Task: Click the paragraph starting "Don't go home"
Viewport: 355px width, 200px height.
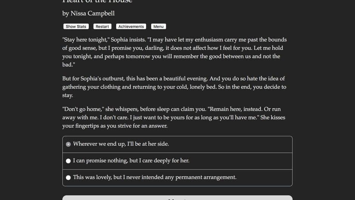Action: [x=174, y=117]
